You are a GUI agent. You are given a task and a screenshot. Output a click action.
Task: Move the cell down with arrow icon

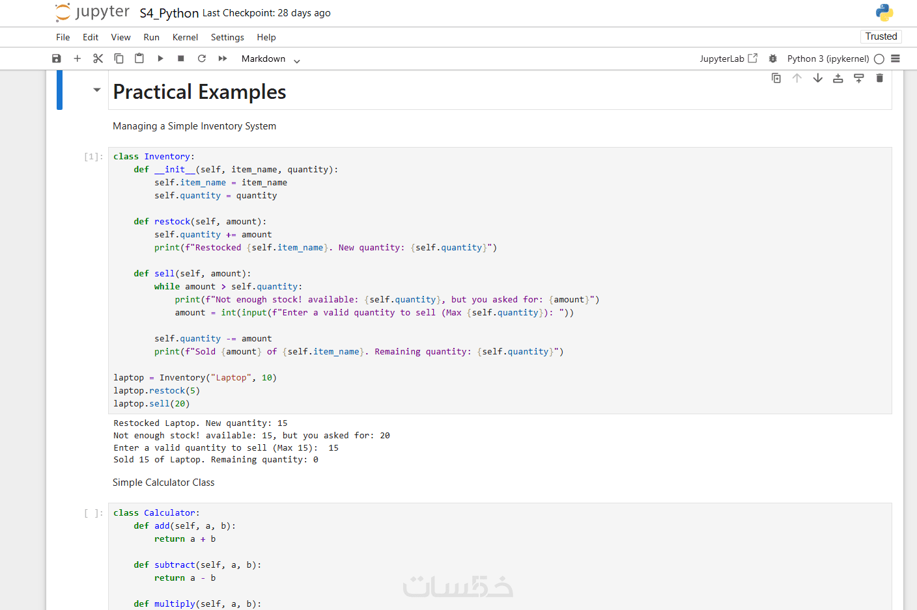tap(818, 78)
